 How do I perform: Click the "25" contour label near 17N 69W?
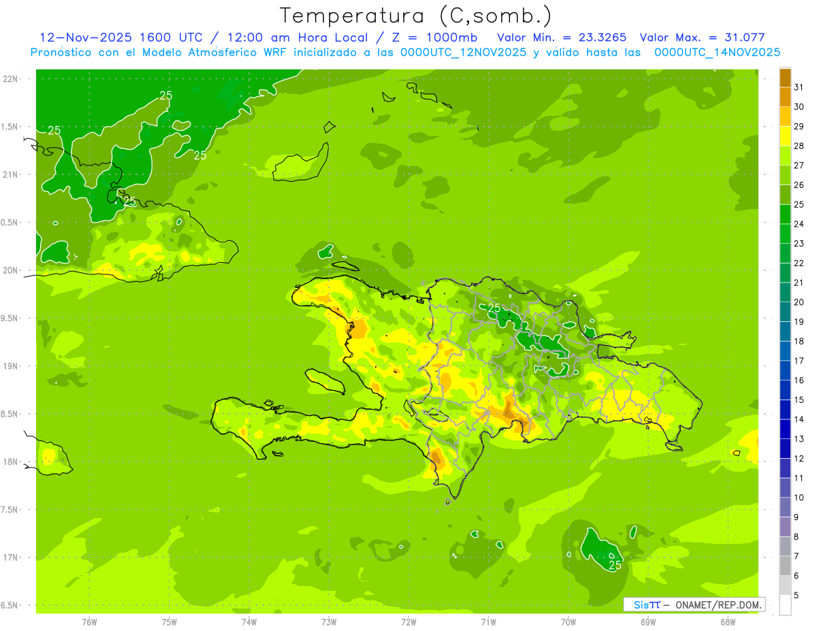click(615, 565)
